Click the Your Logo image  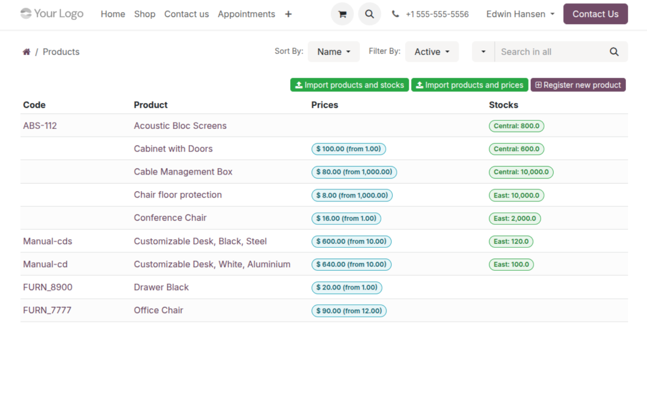pyautogui.click(x=52, y=14)
